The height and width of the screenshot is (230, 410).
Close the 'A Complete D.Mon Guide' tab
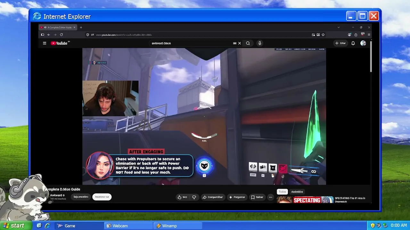tap(74, 27)
